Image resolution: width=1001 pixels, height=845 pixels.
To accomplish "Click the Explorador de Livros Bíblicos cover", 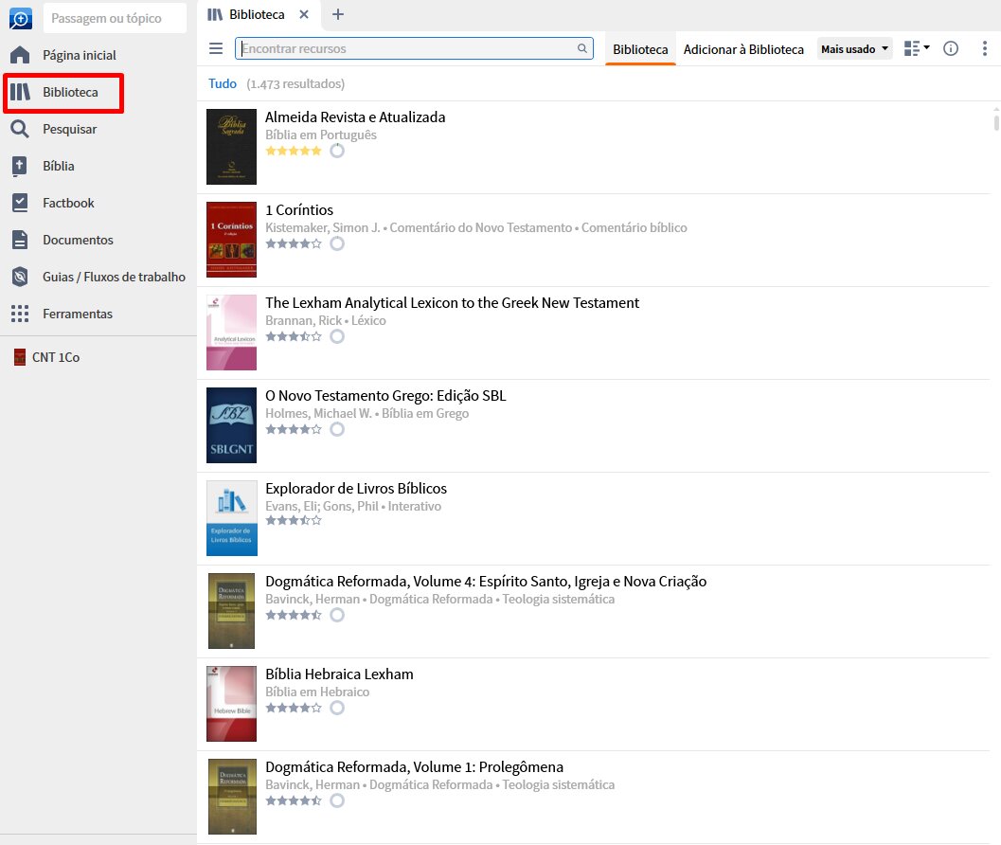I will [x=232, y=518].
